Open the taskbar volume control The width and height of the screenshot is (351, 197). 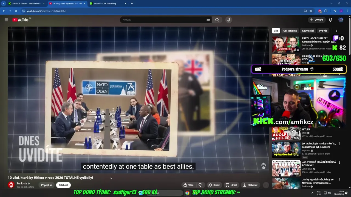tap(329, 193)
